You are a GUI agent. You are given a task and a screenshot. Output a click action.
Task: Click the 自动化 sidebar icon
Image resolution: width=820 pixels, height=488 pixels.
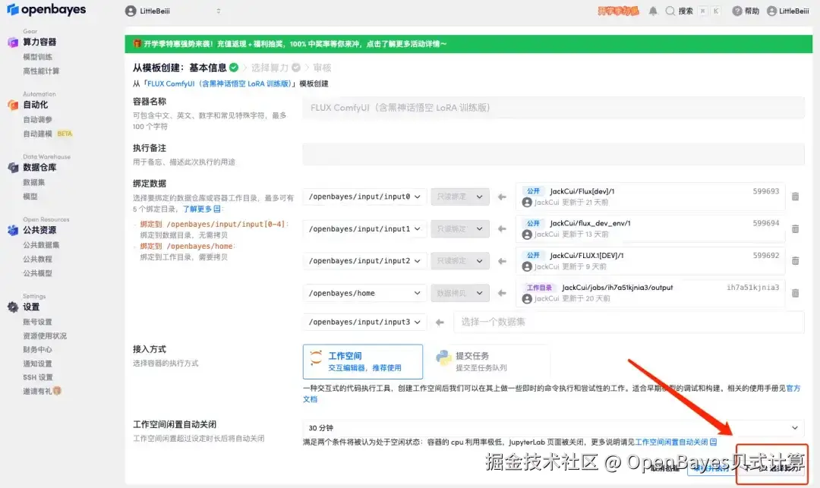pyautogui.click(x=13, y=105)
